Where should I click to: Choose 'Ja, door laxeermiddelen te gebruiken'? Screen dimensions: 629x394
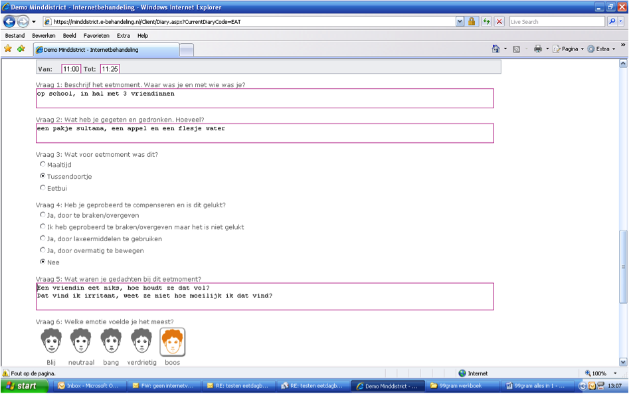click(43, 239)
